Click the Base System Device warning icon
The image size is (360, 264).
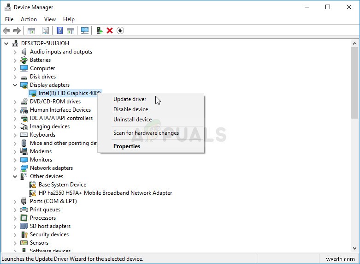click(x=33, y=185)
